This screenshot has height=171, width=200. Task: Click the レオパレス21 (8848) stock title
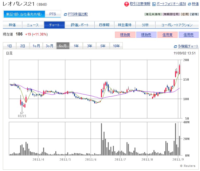[x=25, y=4]
